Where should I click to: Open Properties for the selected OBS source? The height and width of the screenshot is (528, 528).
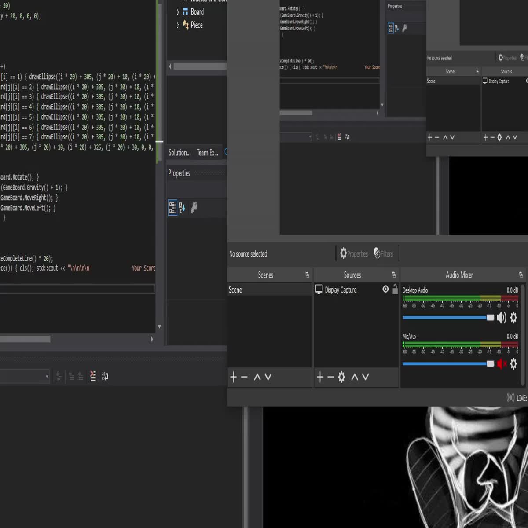point(354,253)
